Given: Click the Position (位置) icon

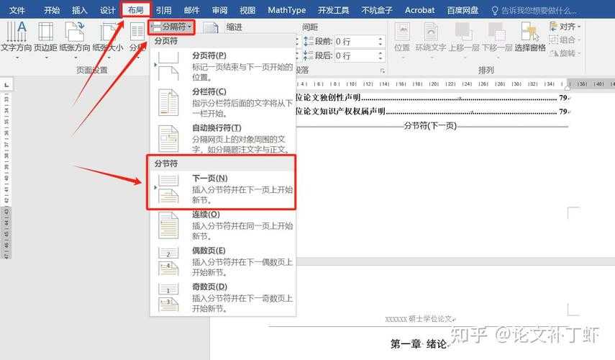Looking at the screenshot, I should [x=401, y=36].
